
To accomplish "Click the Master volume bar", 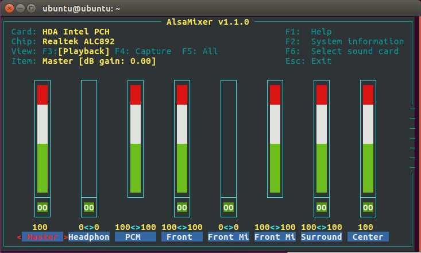I will tap(43, 139).
